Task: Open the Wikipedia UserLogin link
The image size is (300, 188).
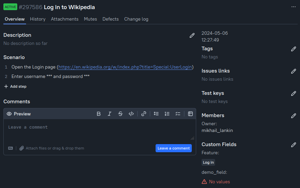Action: (125, 67)
